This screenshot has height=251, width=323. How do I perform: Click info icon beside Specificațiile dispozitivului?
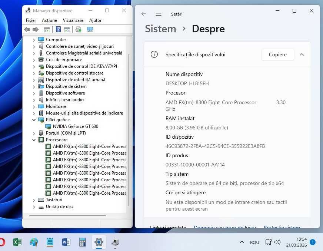[x=154, y=55]
